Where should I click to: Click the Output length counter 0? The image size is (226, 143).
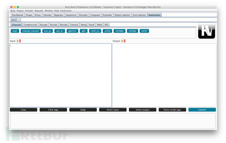[x=122, y=41]
